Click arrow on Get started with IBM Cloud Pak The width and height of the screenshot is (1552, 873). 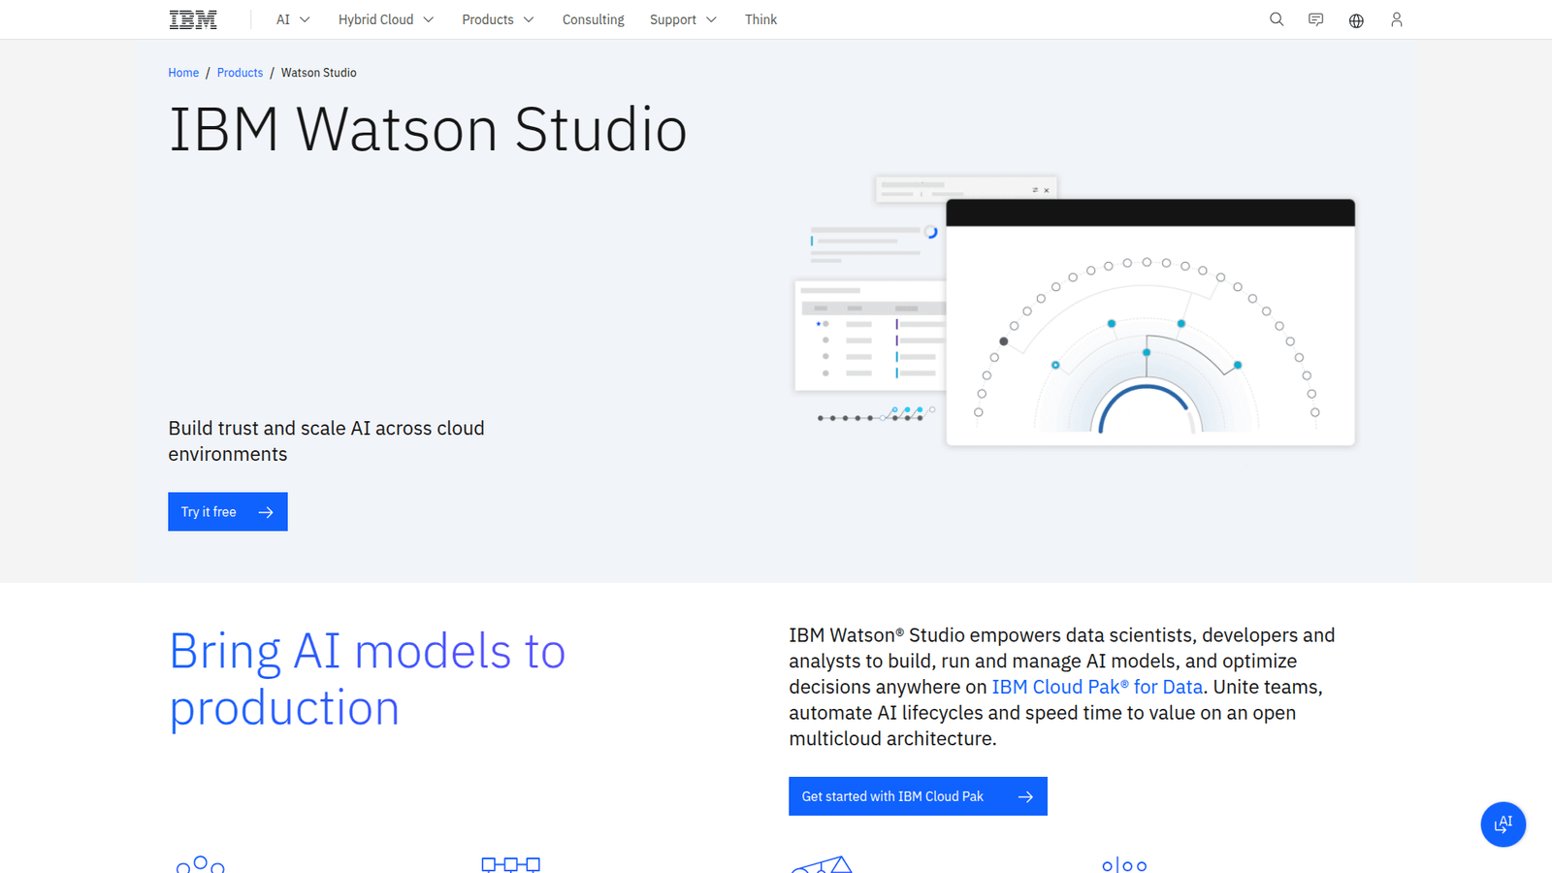click(x=1025, y=796)
